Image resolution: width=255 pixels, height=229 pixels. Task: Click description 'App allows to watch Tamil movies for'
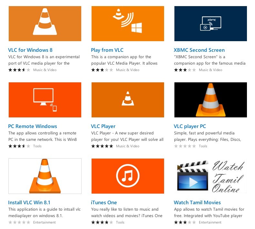[209, 209]
